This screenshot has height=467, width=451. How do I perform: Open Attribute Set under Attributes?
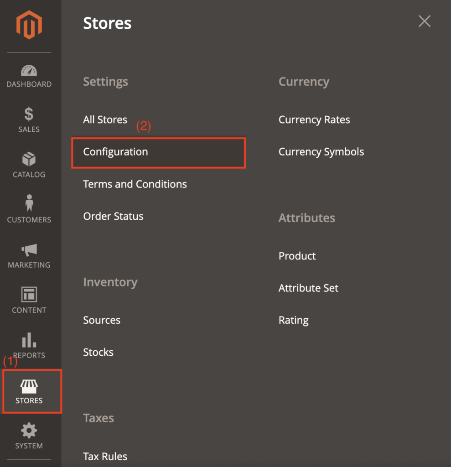click(x=308, y=288)
